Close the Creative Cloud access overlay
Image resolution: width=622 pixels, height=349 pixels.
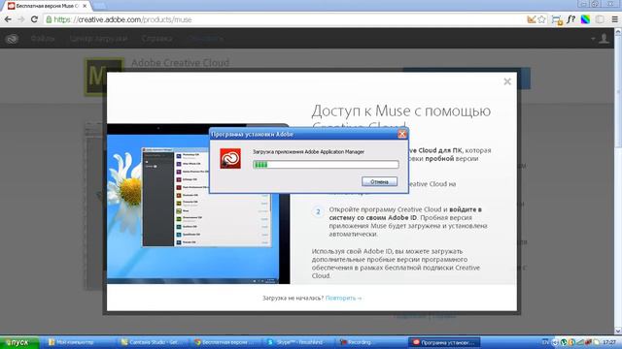[507, 81]
